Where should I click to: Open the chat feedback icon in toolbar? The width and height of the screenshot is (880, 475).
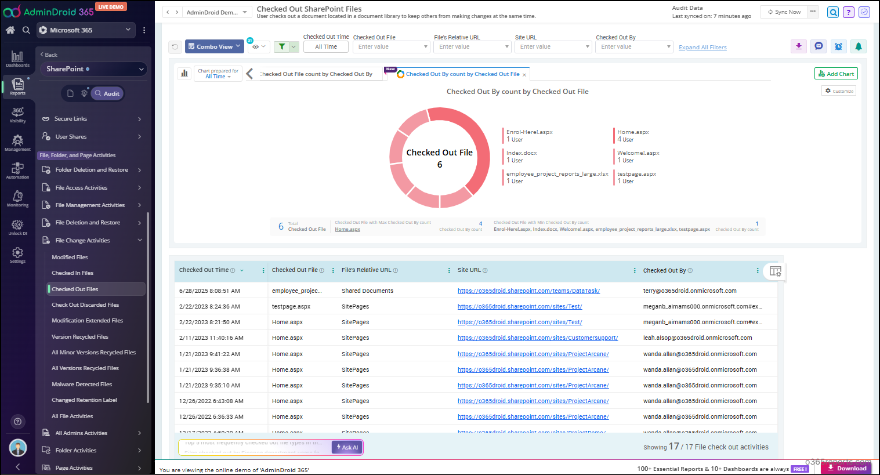[x=819, y=46]
